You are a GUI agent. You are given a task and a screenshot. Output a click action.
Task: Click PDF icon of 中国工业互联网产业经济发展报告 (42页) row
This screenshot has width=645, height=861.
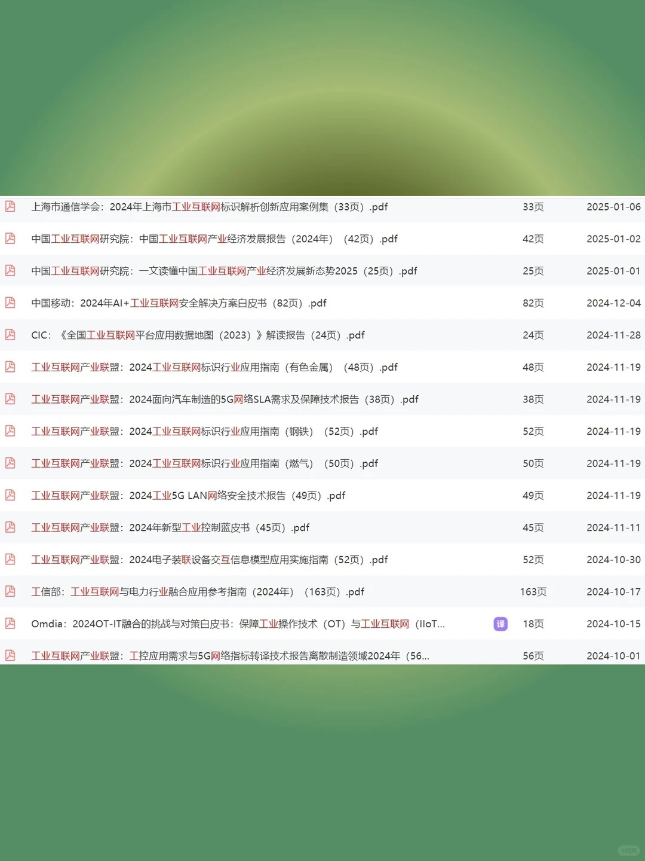[x=10, y=239]
